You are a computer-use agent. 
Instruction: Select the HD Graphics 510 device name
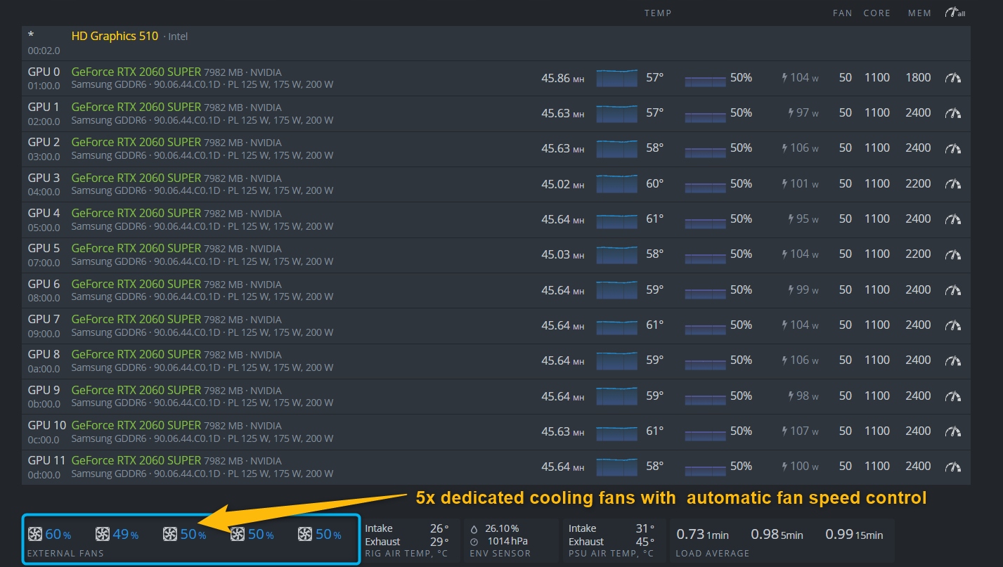(115, 36)
